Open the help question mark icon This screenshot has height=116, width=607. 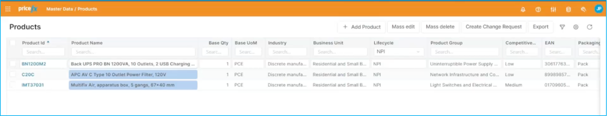pyautogui.click(x=538, y=9)
